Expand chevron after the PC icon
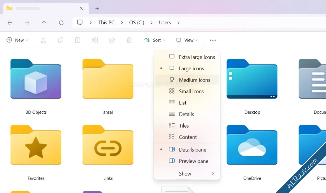Image resolution: width=326 pixels, height=193 pixels. pos(91,23)
